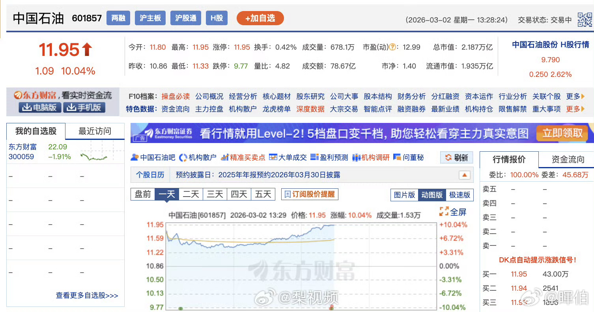Screen dimensions: 594x312
Task: Open 机构调研 institutional research
Action: [x=371, y=158]
